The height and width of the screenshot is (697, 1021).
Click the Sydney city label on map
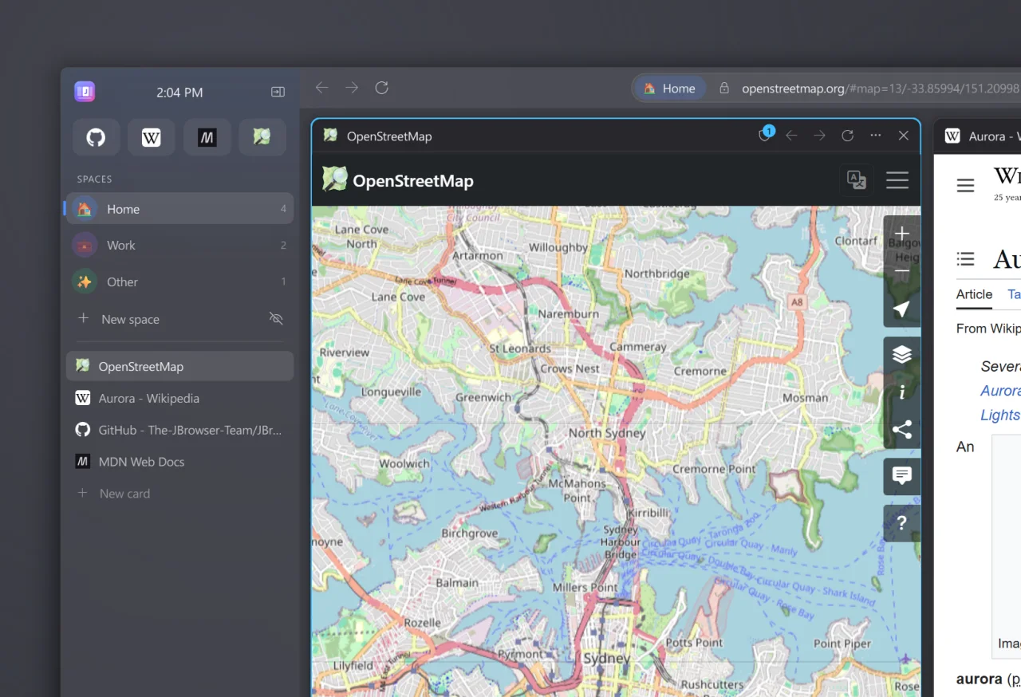tap(607, 659)
